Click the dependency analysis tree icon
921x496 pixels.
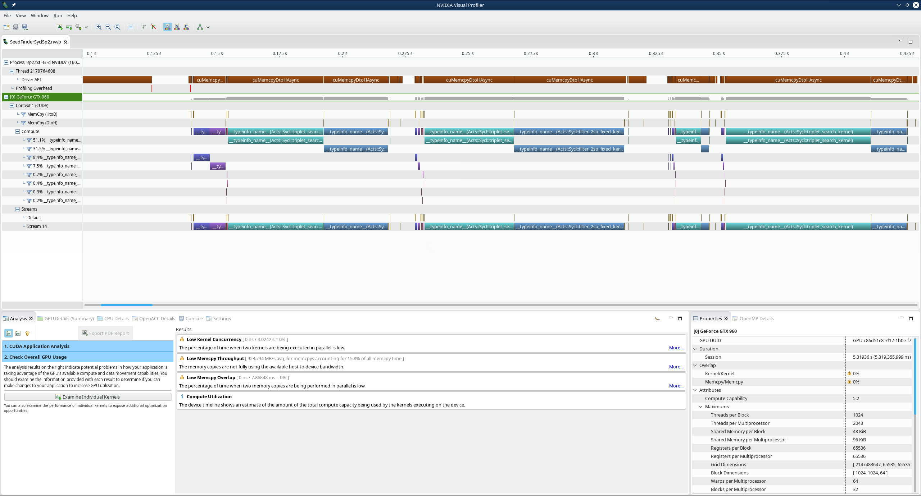click(200, 27)
